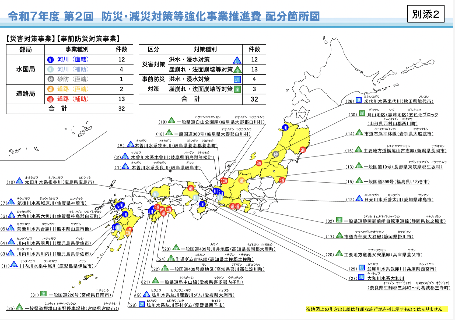Select 一般国道220号（宮崎県日南市） label
The image size is (455, 320).
pyautogui.click(x=80, y=295)
